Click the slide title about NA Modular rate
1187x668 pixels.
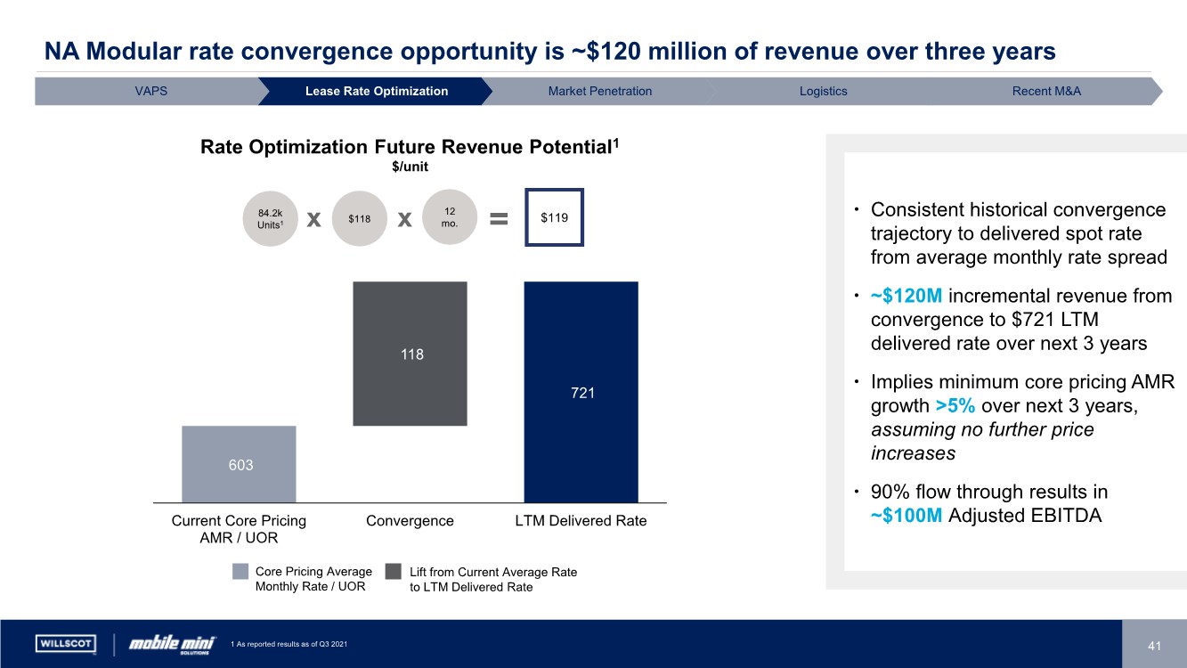pyautogui.click(x=550, y=53)
